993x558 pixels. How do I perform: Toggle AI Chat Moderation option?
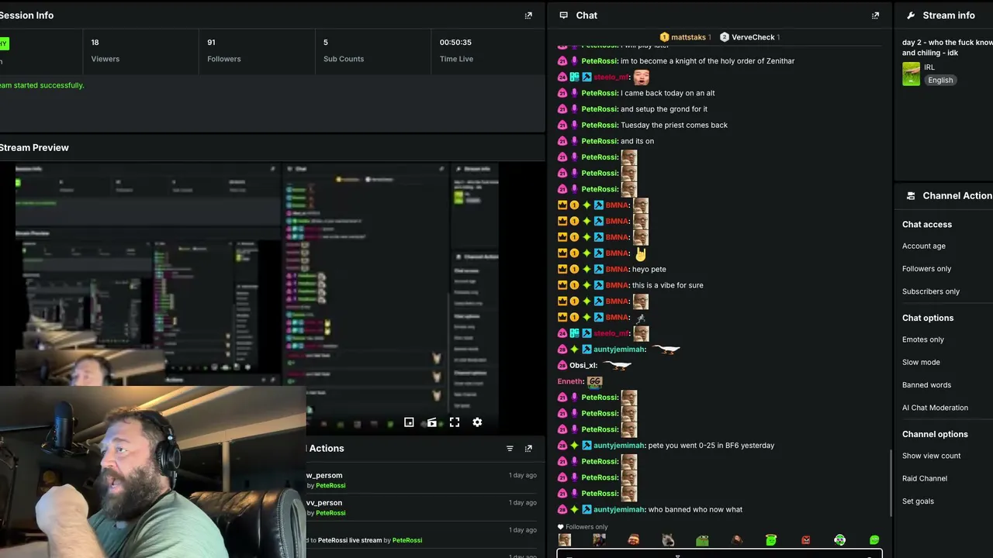935,408
